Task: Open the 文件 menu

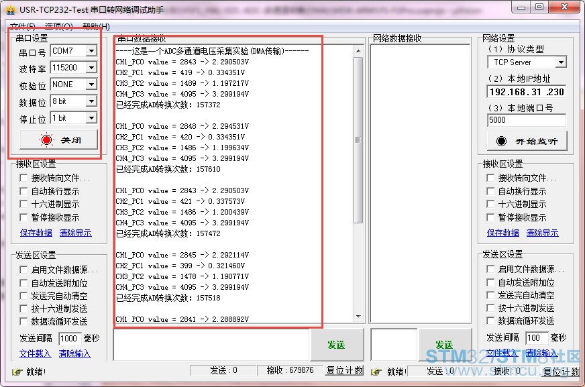Action: click(22, 26)
